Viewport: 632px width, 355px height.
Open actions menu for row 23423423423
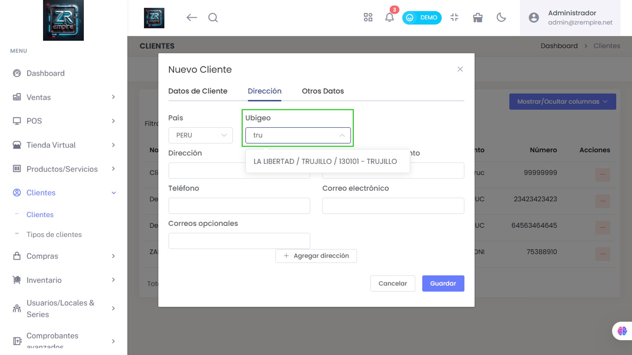click(603, 201)
